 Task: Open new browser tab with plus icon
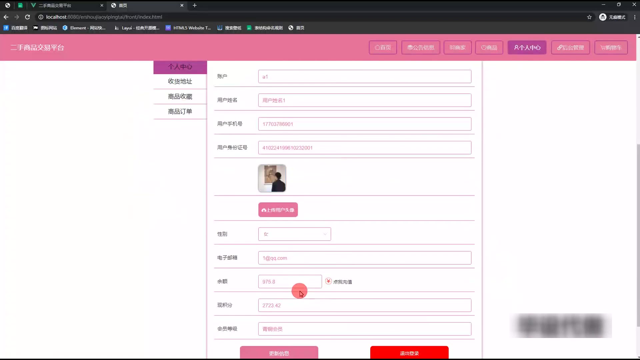pos(195,5)
